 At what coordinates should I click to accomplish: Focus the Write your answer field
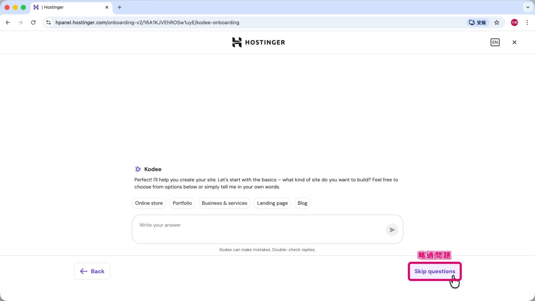point(267,229)
